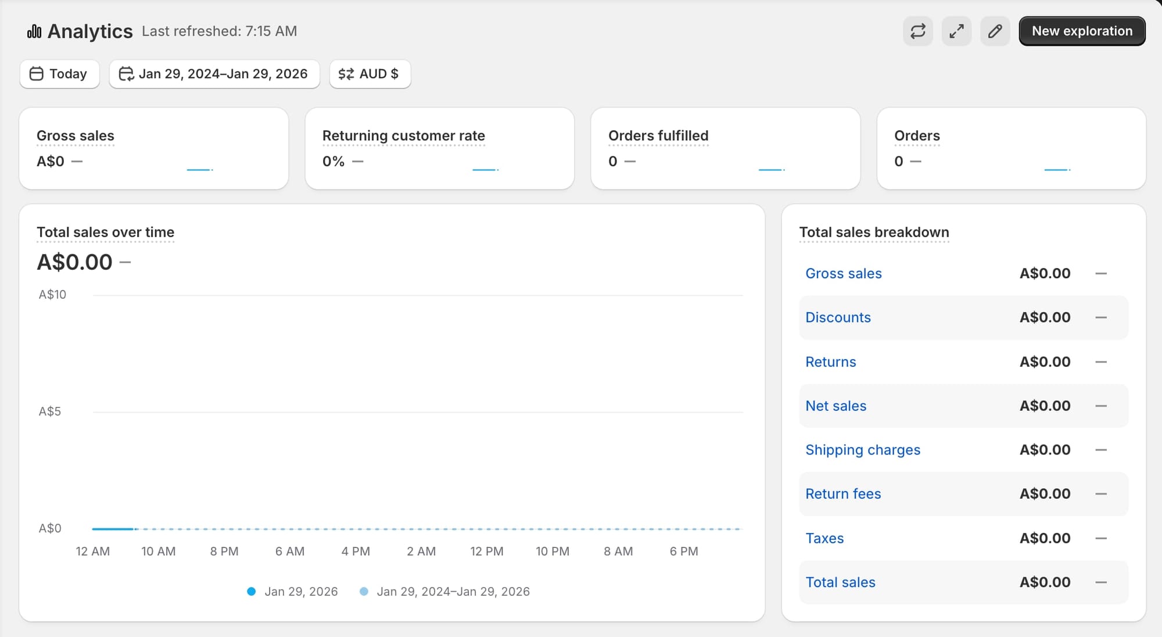Click the Analytics bar chart icon
Screen dimensions: 1162x637
click(34, 31)
